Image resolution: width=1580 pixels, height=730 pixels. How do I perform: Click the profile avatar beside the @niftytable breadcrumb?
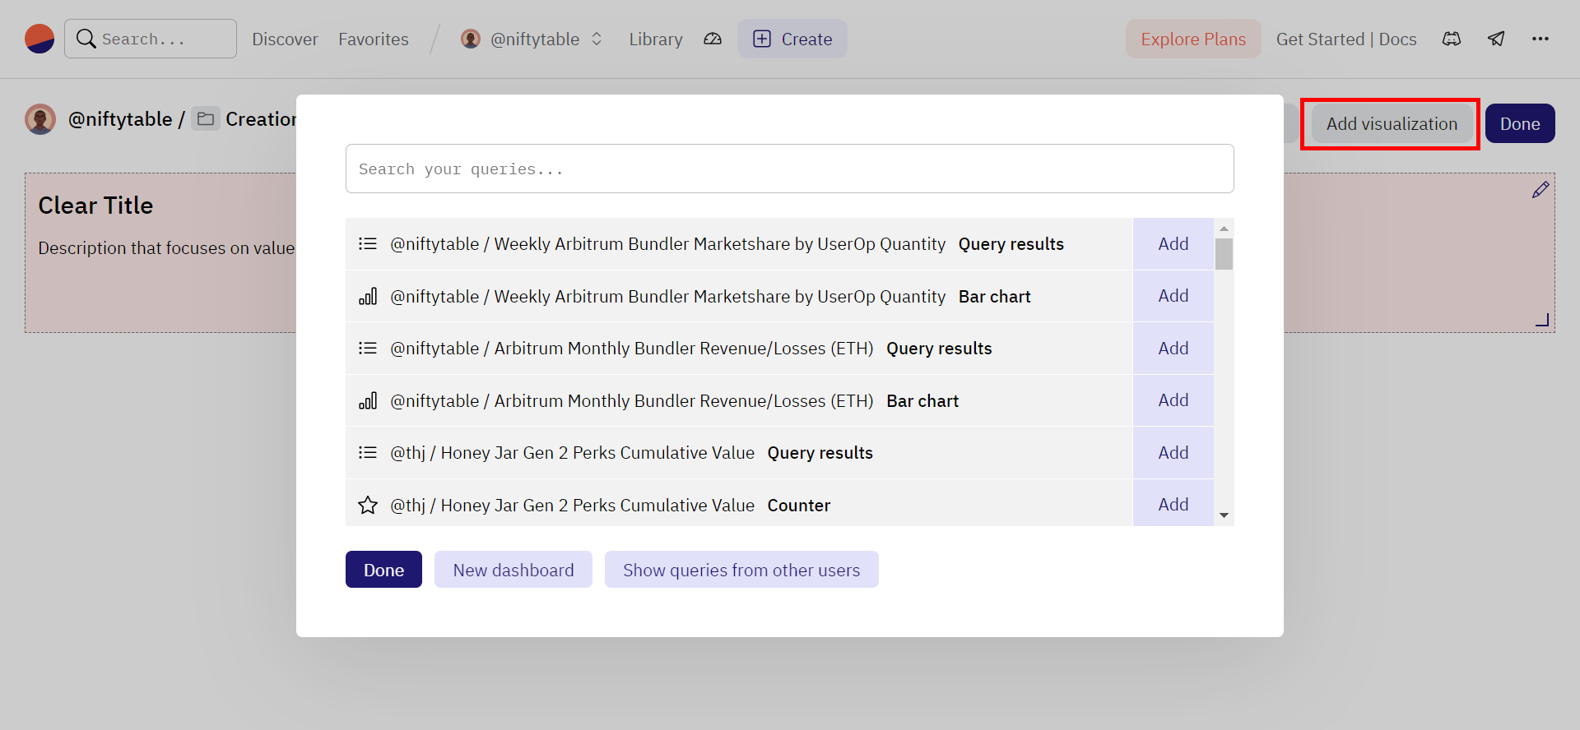click(40, 119)
